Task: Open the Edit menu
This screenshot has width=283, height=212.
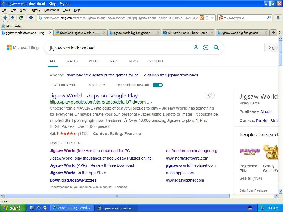Action: [x=13, y=10]
